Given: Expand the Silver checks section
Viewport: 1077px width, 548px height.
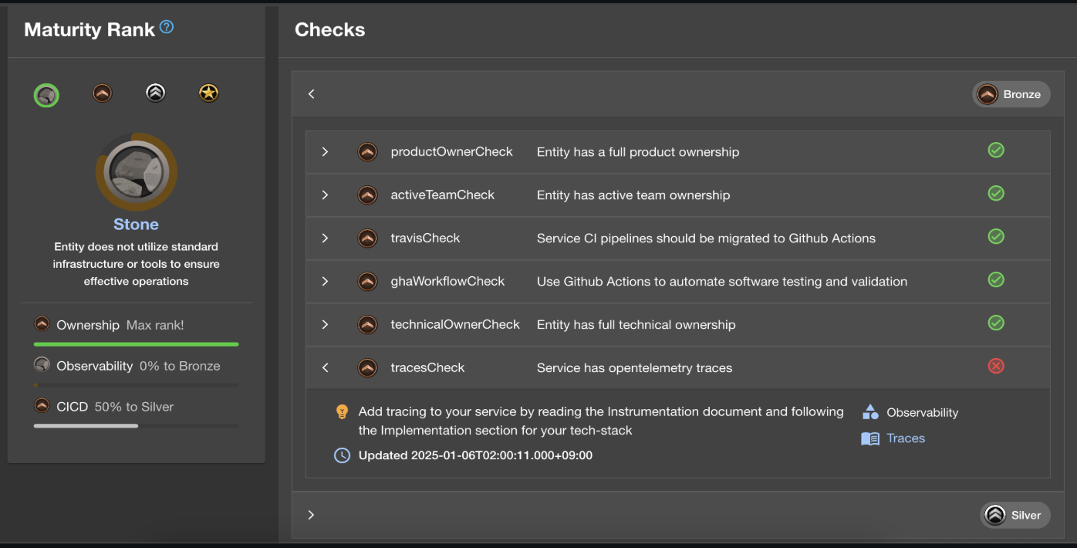Looking at the screenshot, I should pos(311,515).
